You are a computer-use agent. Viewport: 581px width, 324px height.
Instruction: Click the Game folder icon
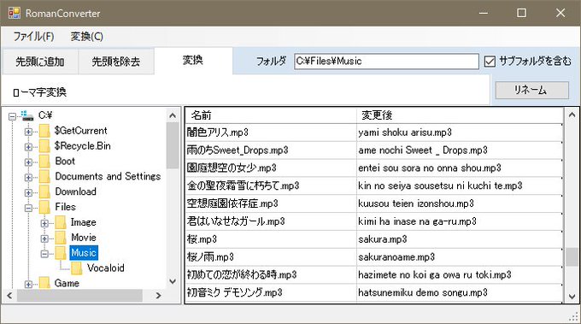(x=44, y=283)
